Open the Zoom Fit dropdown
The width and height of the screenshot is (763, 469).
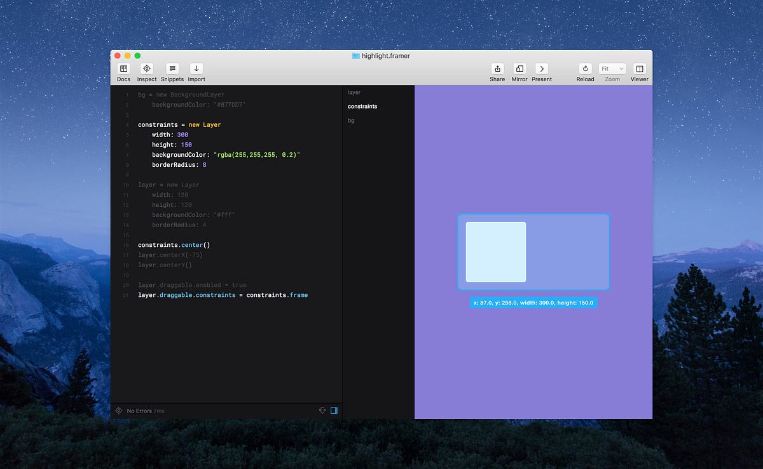coord(612,68)
